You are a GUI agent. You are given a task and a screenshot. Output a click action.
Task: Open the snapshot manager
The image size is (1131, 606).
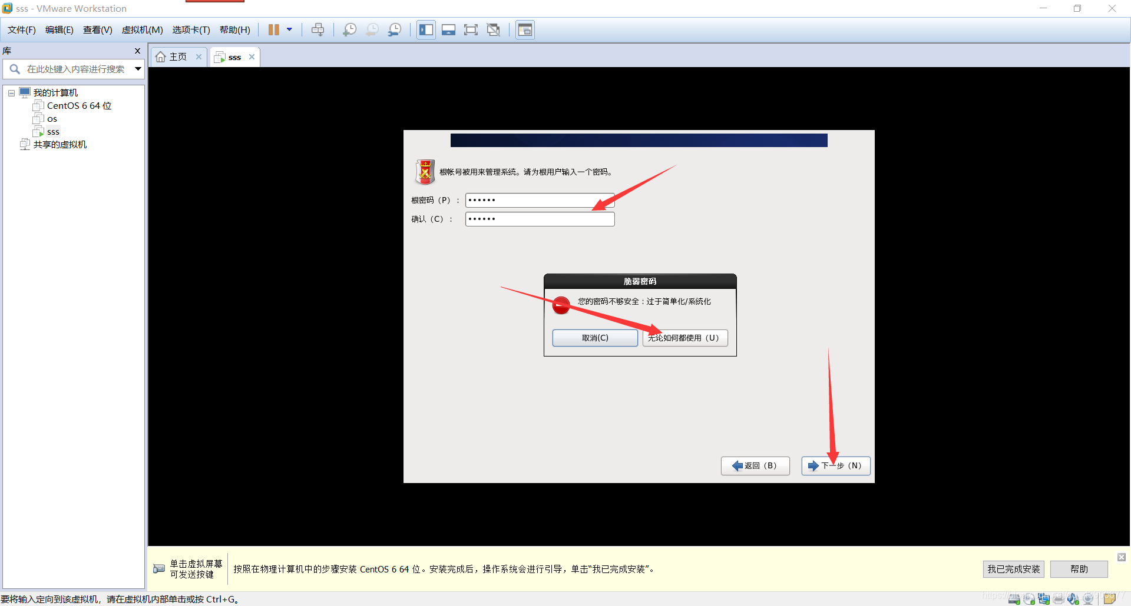click(395, 30)
